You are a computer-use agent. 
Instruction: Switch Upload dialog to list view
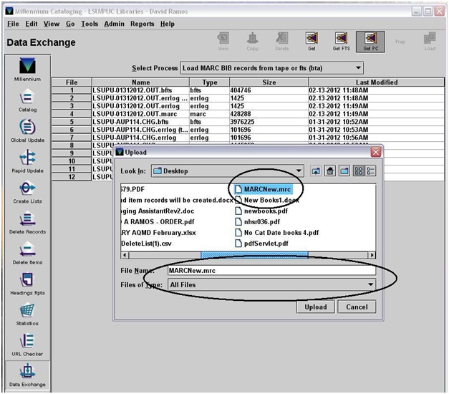pos(357,171)
